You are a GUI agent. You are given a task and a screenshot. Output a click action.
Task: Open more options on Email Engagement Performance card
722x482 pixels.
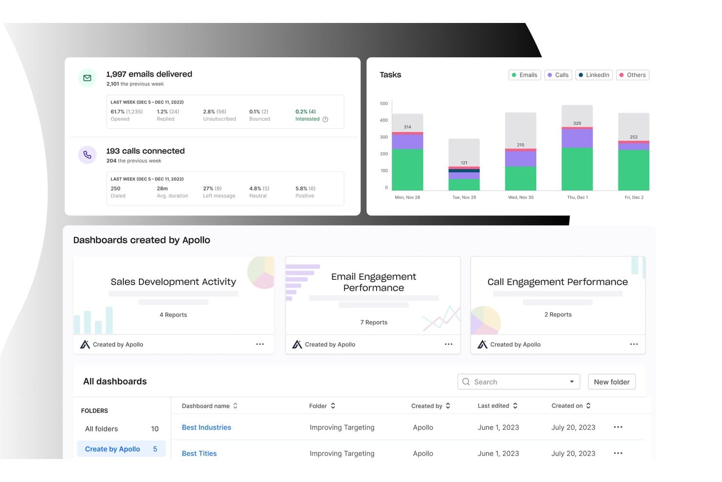449,344
